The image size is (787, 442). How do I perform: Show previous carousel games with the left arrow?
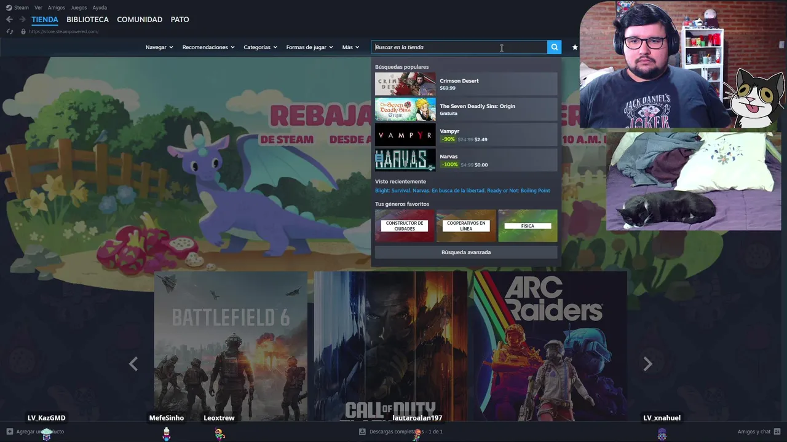pos(133,364)
